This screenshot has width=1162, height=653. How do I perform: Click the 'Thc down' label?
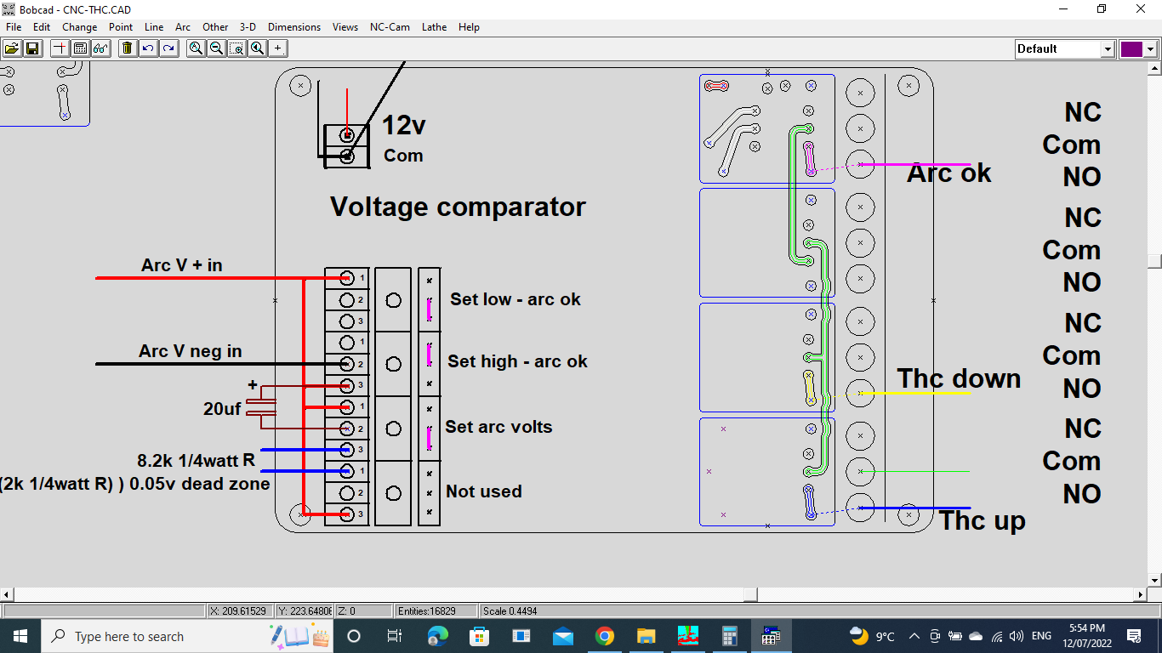tap(959, 378)
